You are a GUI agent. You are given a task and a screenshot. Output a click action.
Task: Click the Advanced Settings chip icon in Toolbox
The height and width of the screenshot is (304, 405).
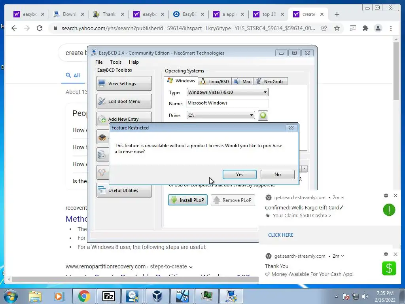click(x=102, y=137)
